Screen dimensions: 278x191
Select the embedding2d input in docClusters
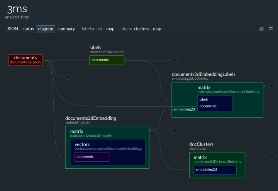[x=215, y=169]
